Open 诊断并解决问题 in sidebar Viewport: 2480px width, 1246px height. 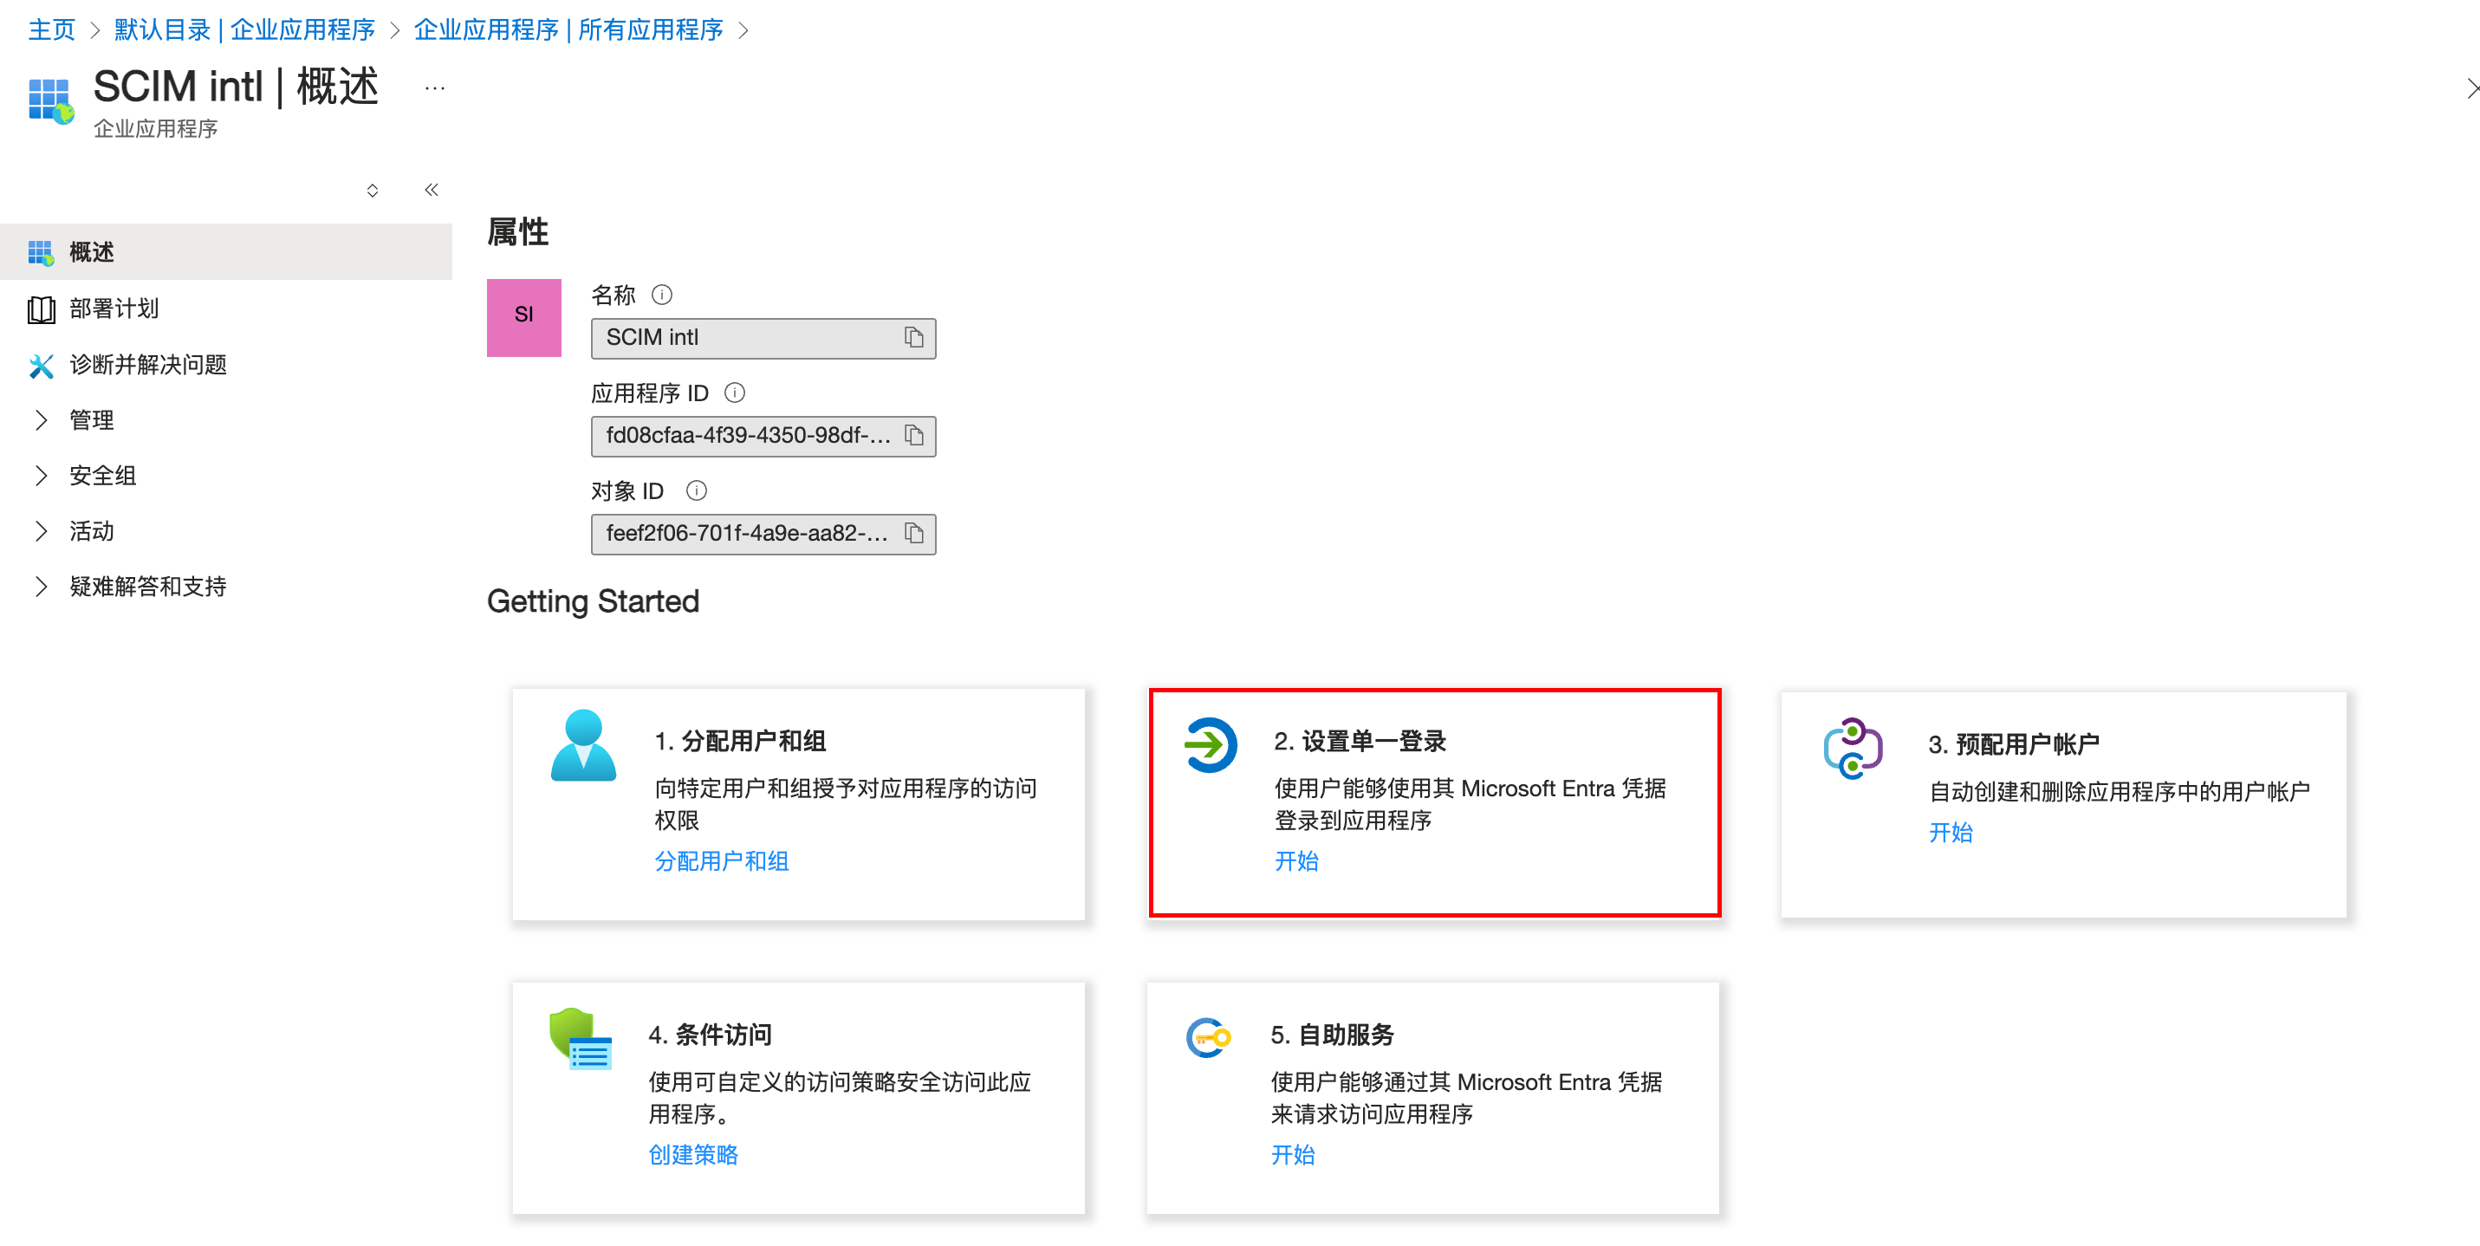[x=147, y=364]
